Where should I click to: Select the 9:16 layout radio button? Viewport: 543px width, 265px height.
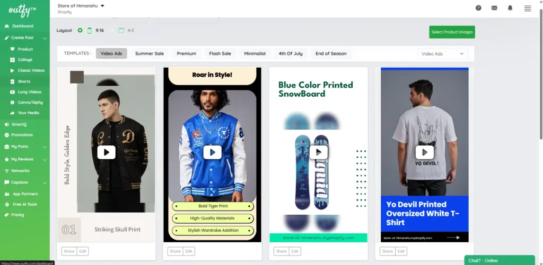click(x=80, y=31)
